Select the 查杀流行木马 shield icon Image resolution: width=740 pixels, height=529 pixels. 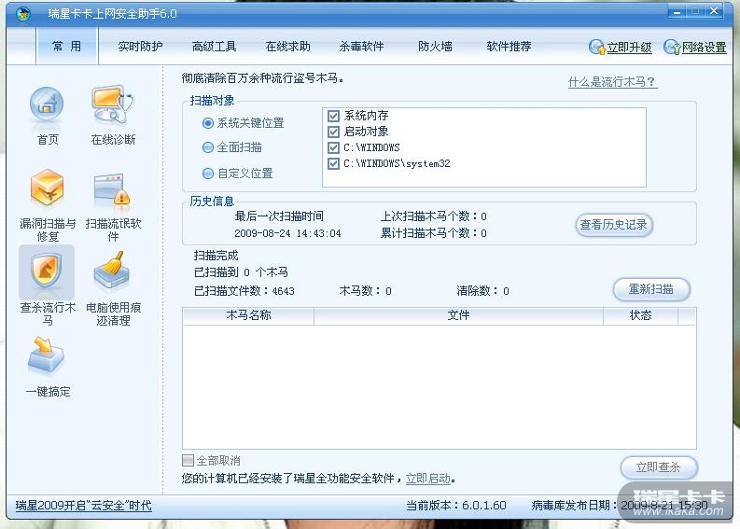(47, 271)
